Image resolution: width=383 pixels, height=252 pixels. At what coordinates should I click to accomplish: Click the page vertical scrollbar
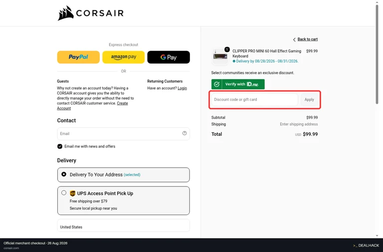tap(377, 55)
